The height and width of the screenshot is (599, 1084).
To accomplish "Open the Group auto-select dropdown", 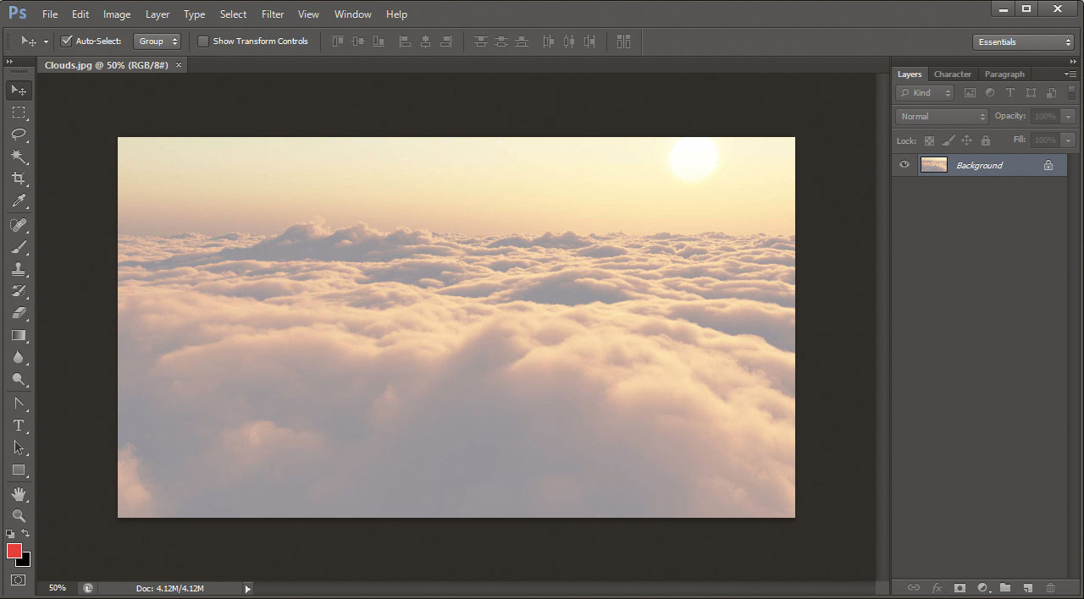I will (x=157, y=41).
